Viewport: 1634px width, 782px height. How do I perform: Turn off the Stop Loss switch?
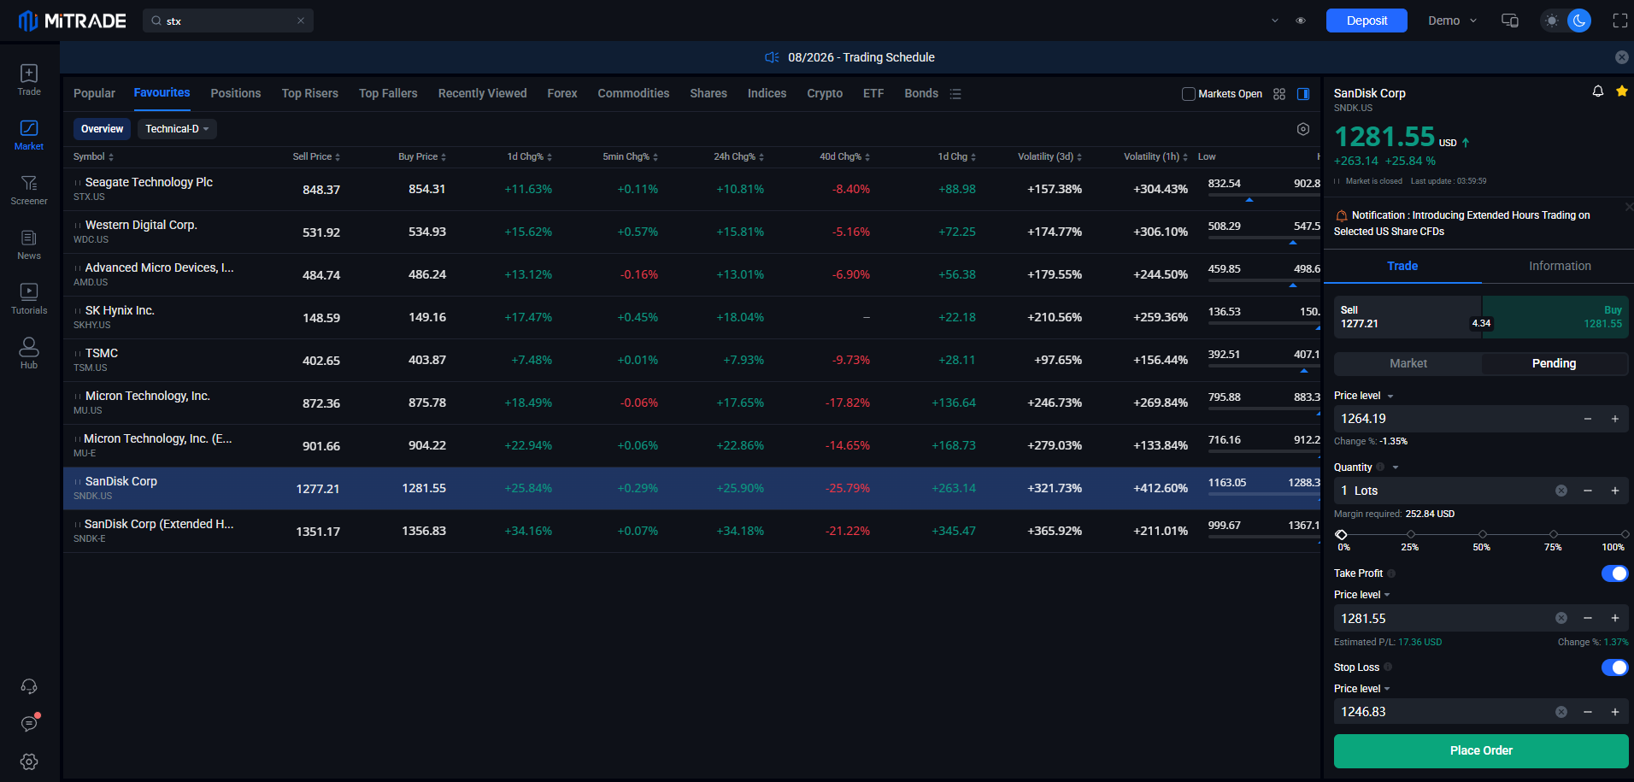[1614, 667]
